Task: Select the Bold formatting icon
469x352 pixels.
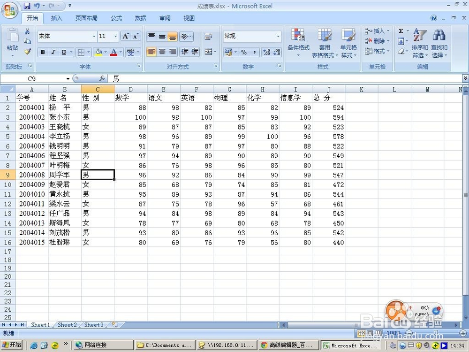Action: pos(42,52)
